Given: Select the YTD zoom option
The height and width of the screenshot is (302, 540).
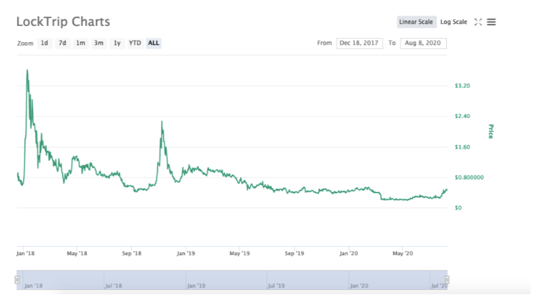Looking at the screenshot, I should [x=135, y=43].
